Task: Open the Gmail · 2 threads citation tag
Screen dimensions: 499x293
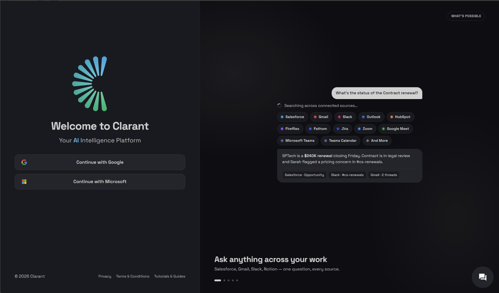Action: click(x=384, y=175)
